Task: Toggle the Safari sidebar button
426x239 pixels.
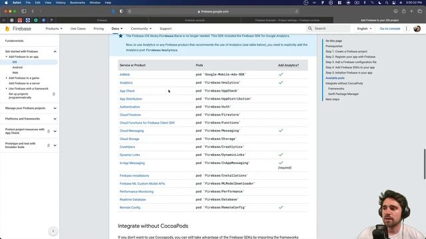Action: coord(24,11)
